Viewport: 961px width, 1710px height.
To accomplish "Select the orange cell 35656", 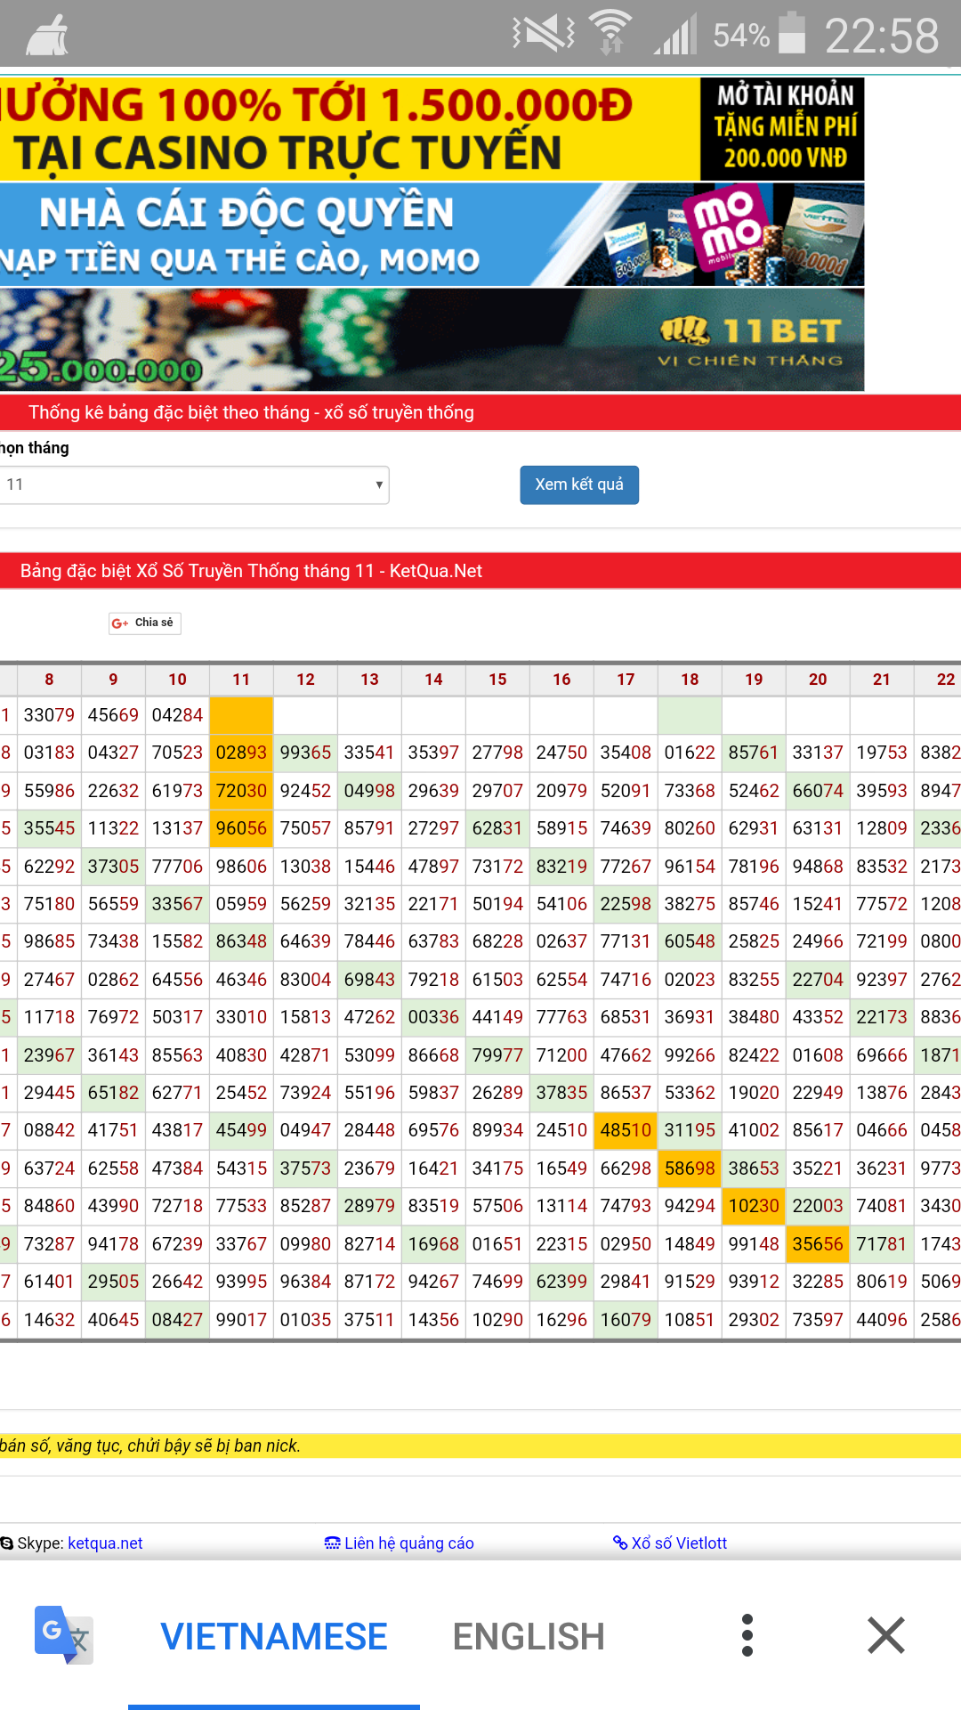I will (818, 1244).
